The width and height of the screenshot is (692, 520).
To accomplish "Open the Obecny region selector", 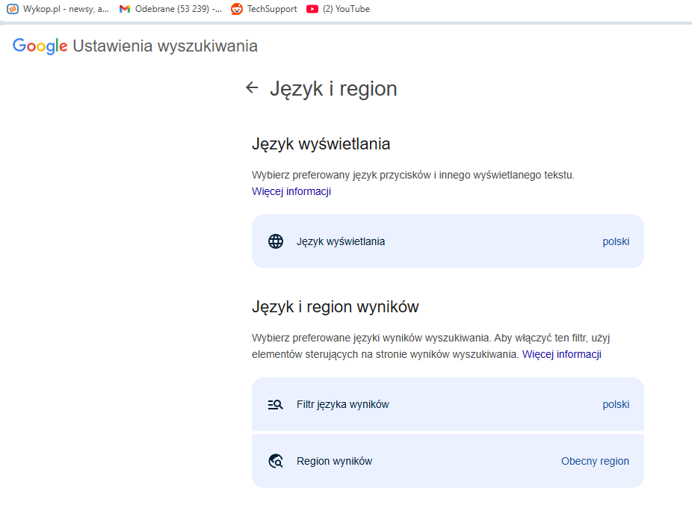I will tap(595, 461).
